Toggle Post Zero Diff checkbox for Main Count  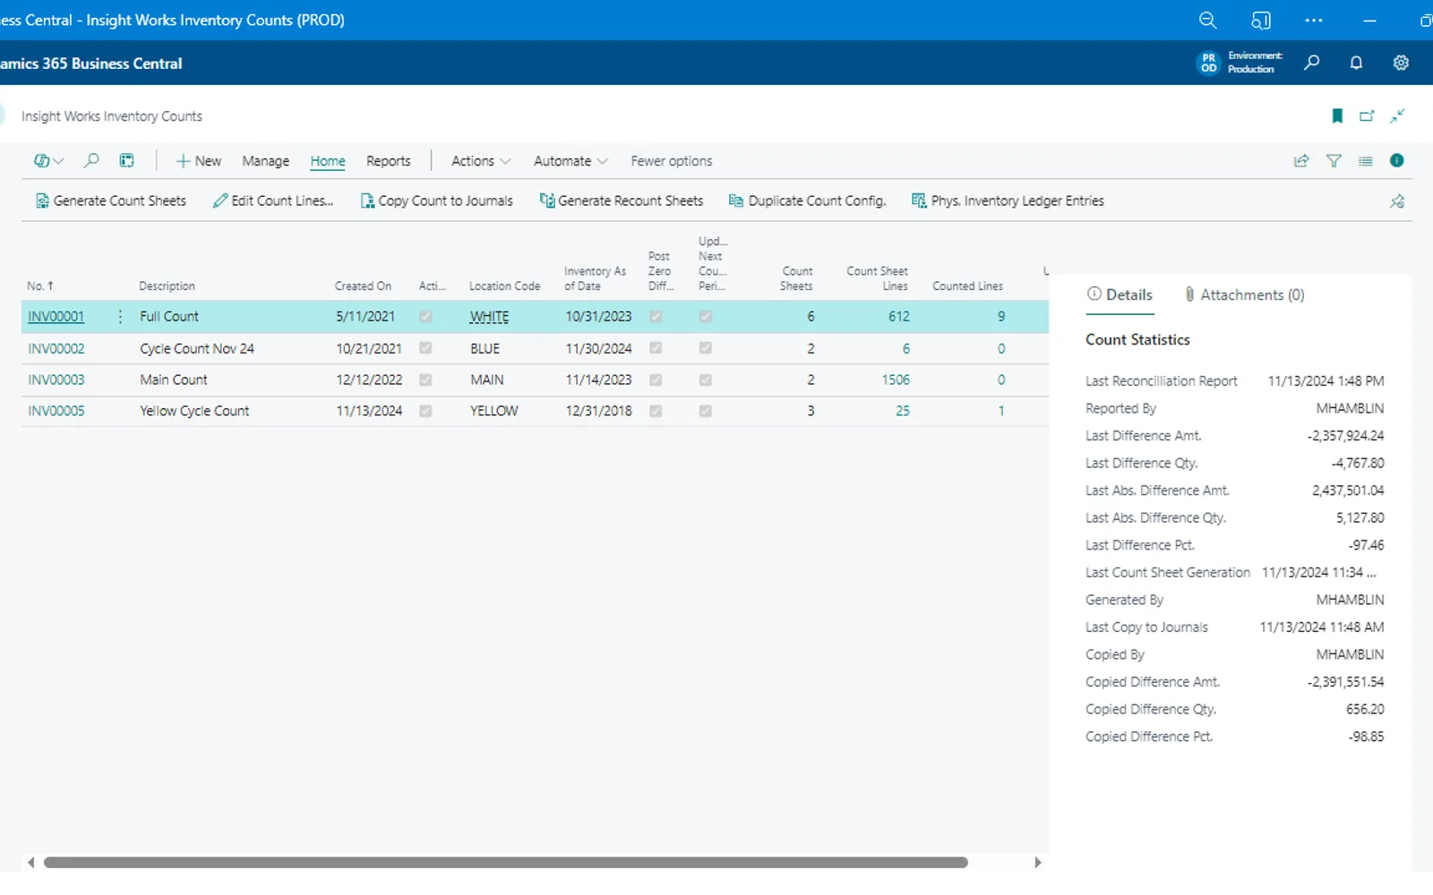(x=656, y=379)
